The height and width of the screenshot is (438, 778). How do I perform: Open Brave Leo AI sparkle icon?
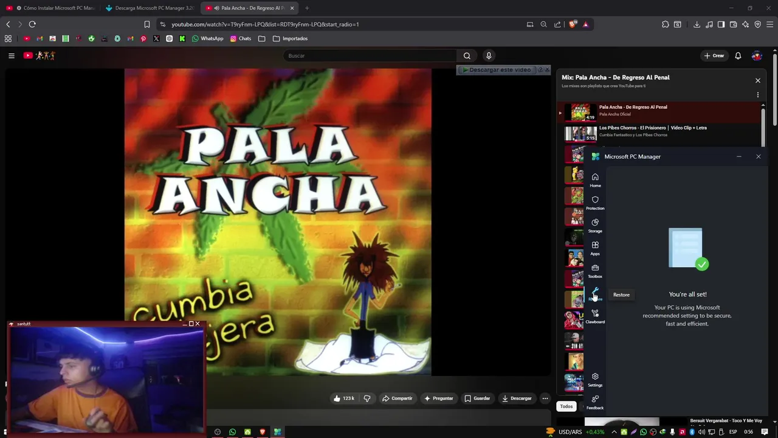point(746,24)
